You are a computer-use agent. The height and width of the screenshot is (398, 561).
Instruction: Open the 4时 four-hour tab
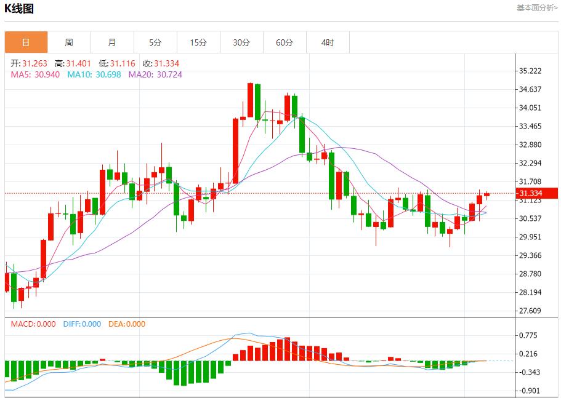click(328, 42)
